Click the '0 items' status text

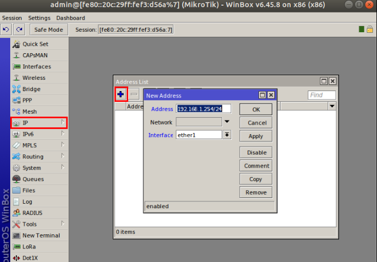(x=125, y=232)
